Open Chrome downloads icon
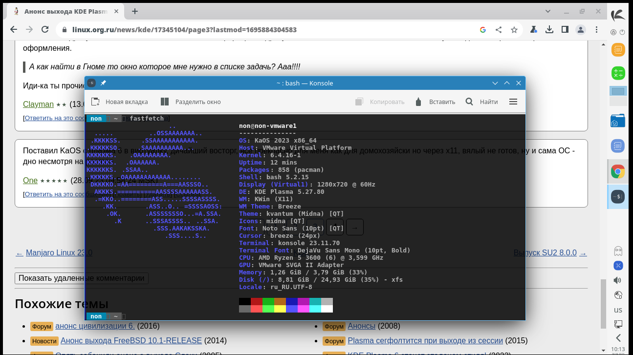This screenshot has height=355, width=633. [x=549, y=29]
